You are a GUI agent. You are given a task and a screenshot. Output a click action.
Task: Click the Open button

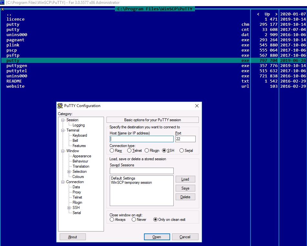click(x=157, y=237)
